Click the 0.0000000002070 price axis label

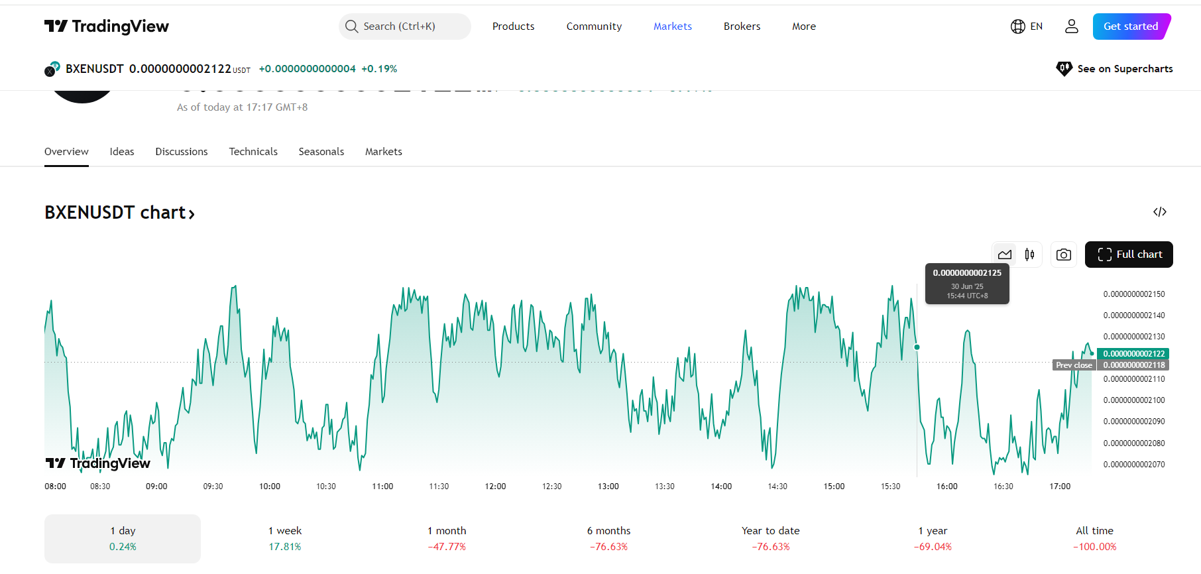[x=1134, y=465]
